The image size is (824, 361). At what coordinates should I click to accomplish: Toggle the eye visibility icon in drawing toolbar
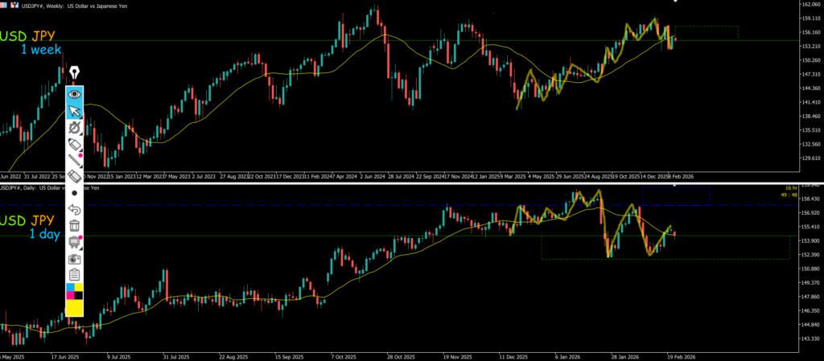click(x=75, y=94)
